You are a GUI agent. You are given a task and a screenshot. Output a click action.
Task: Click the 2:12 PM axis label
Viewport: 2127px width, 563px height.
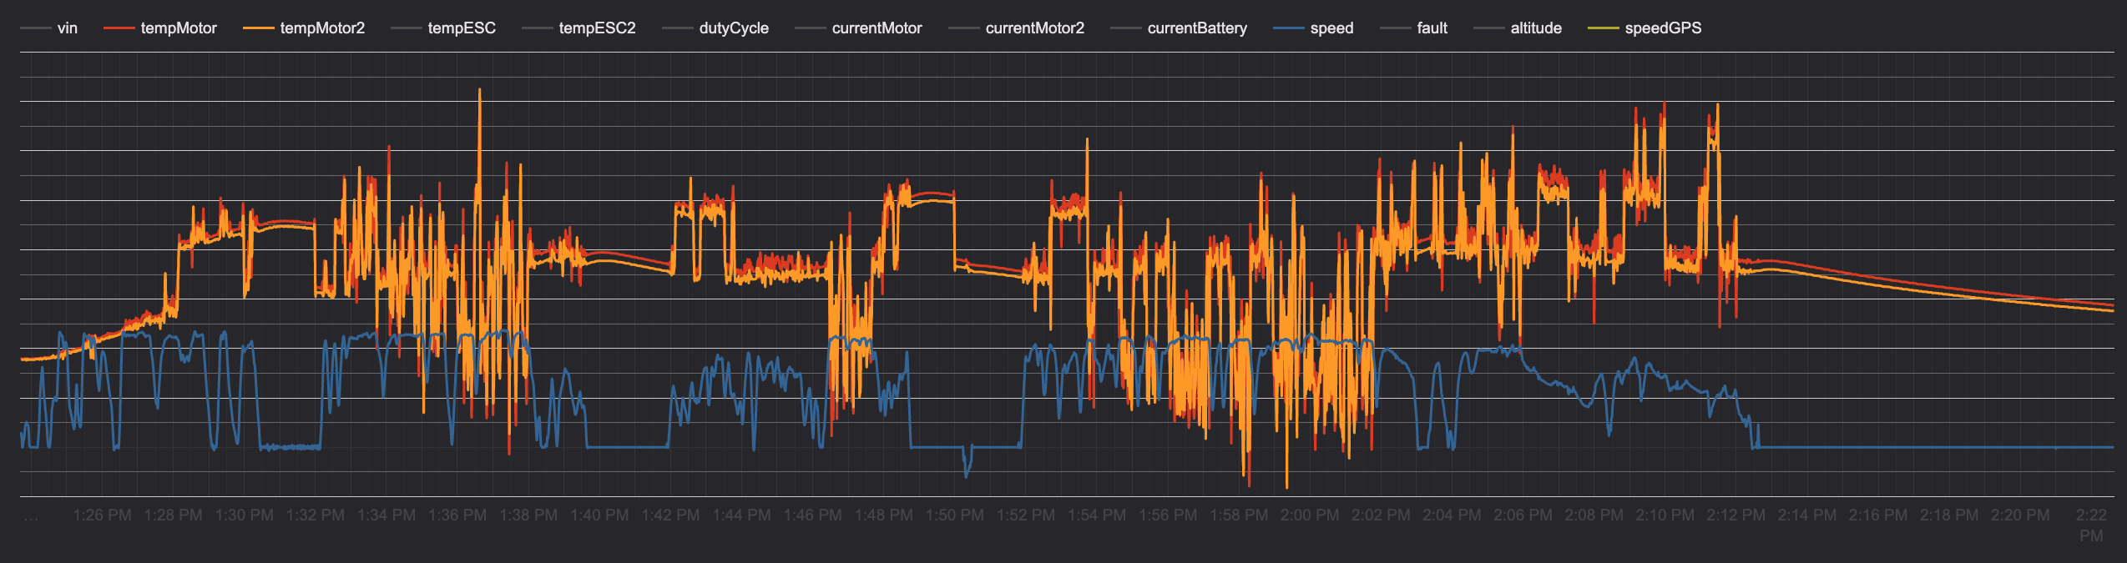(1735, 515)
